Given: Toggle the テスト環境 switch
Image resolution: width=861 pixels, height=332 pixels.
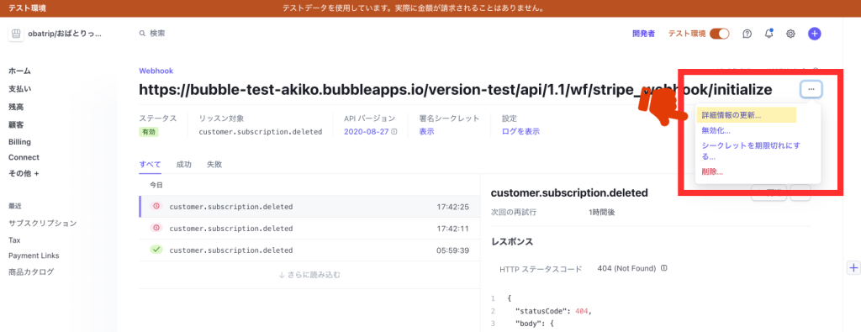Looking at the screenshot, I should (720, 34).
